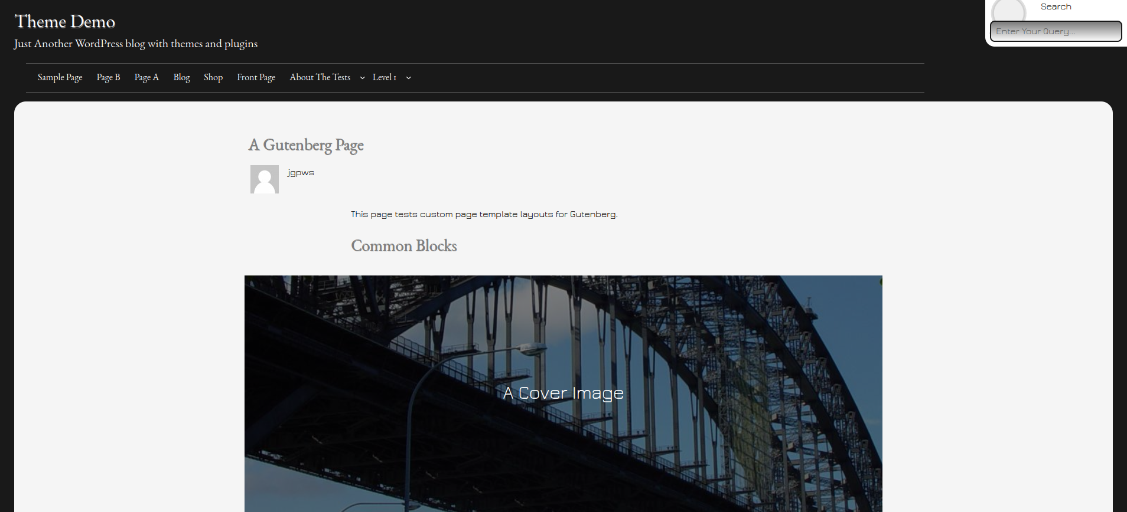
Task: Open About The Tests menu link
Action: [x=320, y=77]
